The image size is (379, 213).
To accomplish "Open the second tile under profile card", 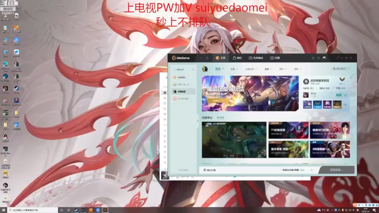I will [x=317, y=105].
